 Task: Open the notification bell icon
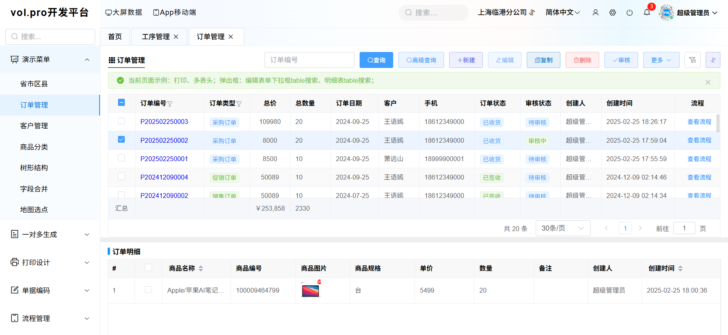[647, 12]
